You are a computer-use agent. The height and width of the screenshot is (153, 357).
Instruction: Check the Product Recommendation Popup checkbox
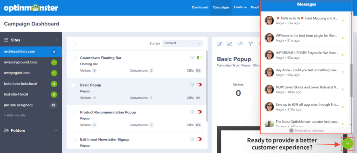73,112
